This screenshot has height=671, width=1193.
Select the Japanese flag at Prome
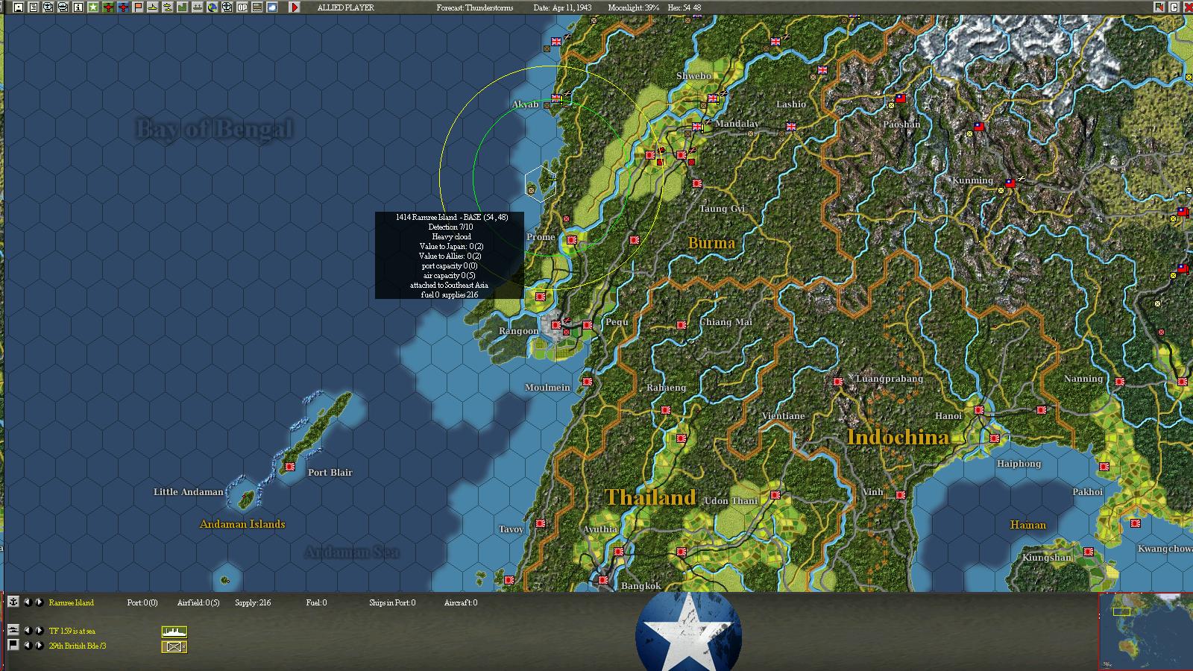tap(572, 240)
